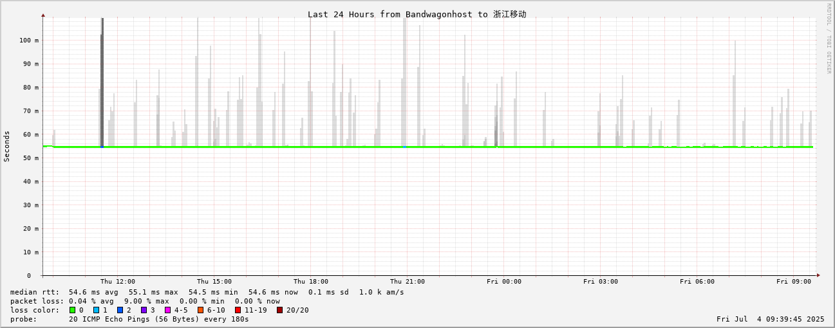Click the 'Fri 03:00' time axis label

coord(601,282)
